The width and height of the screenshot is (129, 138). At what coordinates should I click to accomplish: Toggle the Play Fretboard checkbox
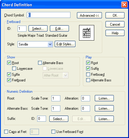[88, 75]
